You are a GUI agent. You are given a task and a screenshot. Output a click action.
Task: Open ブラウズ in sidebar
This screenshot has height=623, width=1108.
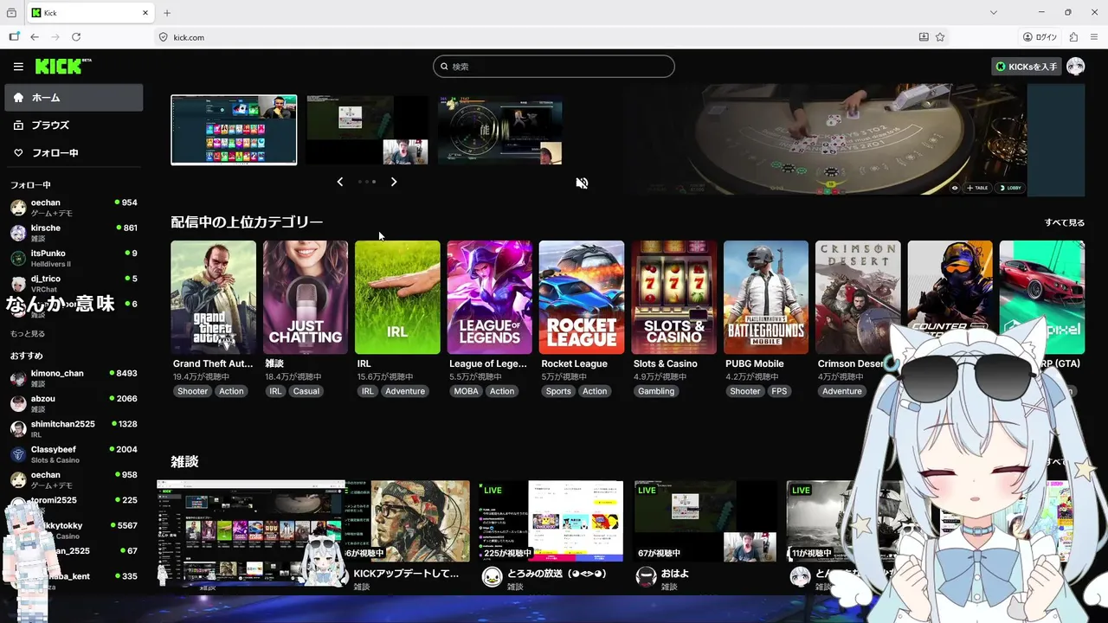click(74, 125)
